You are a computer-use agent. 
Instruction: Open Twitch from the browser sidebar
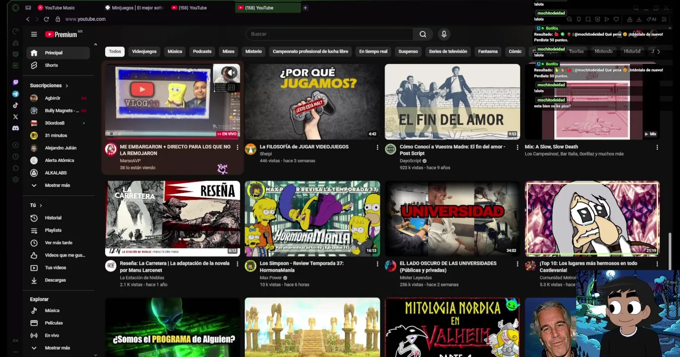tap(15, 82)
